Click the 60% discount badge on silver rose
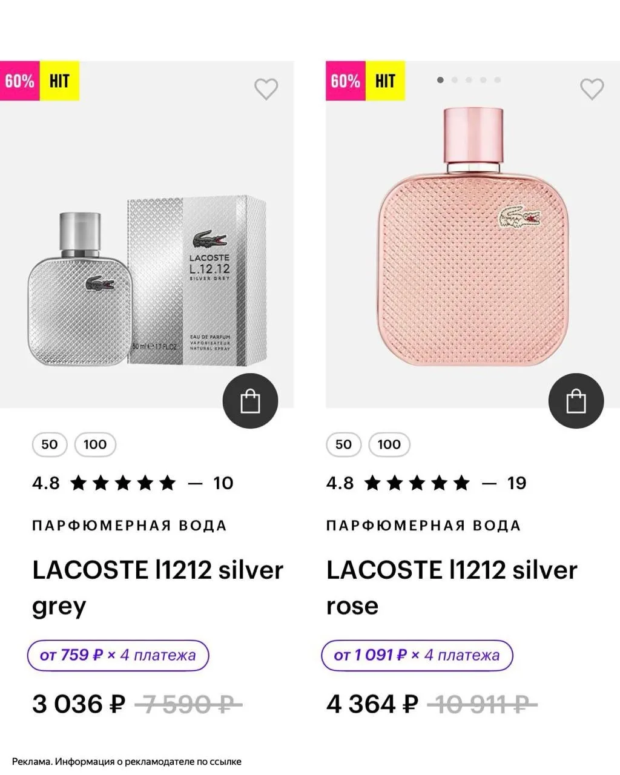620x775 pixels. 346,81
